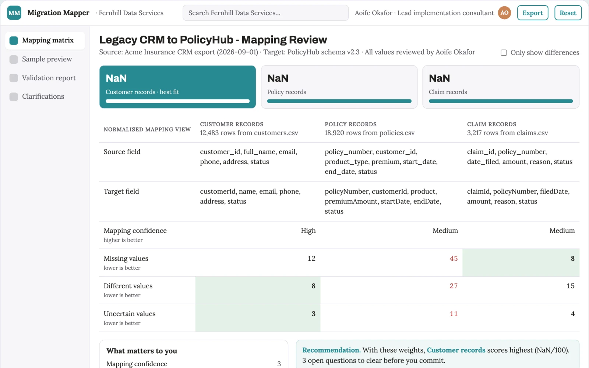Click the Export button
The image size is (589, 368).
533,13
